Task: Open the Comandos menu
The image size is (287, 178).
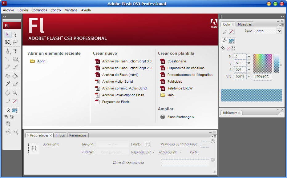Action: 39,10
